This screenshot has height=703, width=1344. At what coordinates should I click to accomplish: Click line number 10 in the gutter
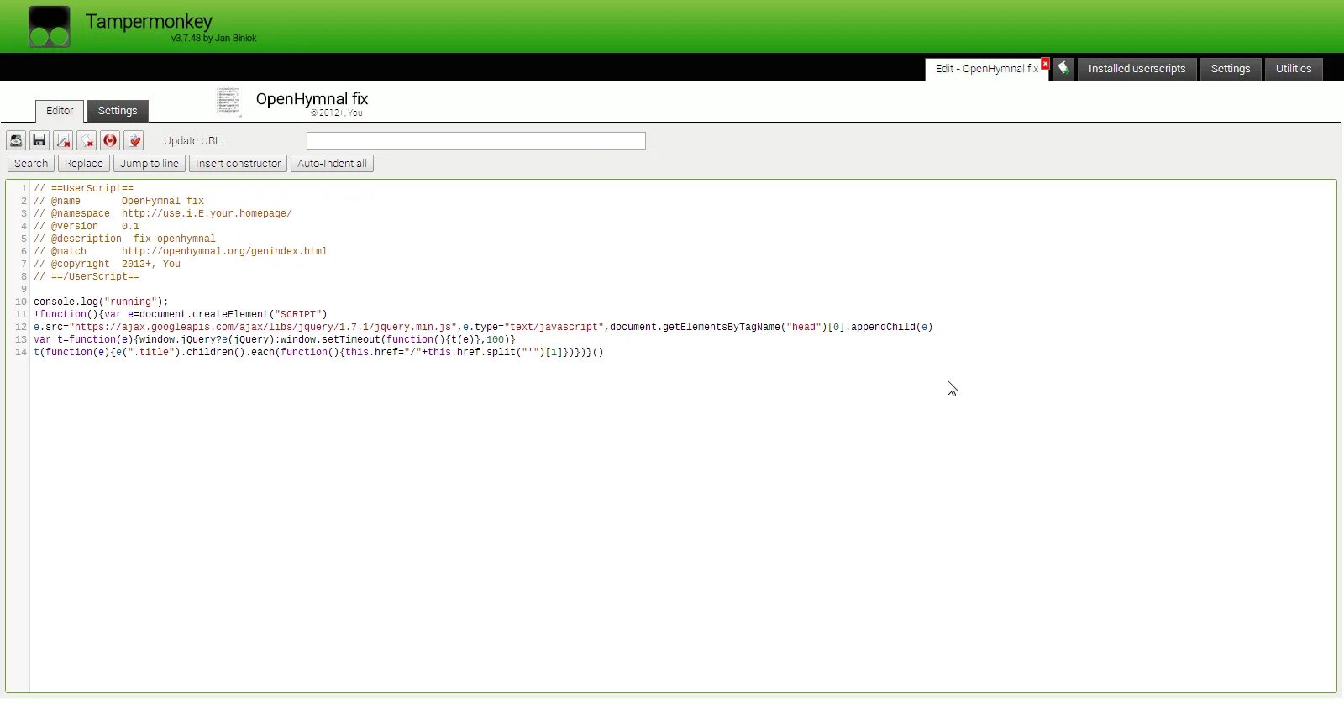(21, 302)
